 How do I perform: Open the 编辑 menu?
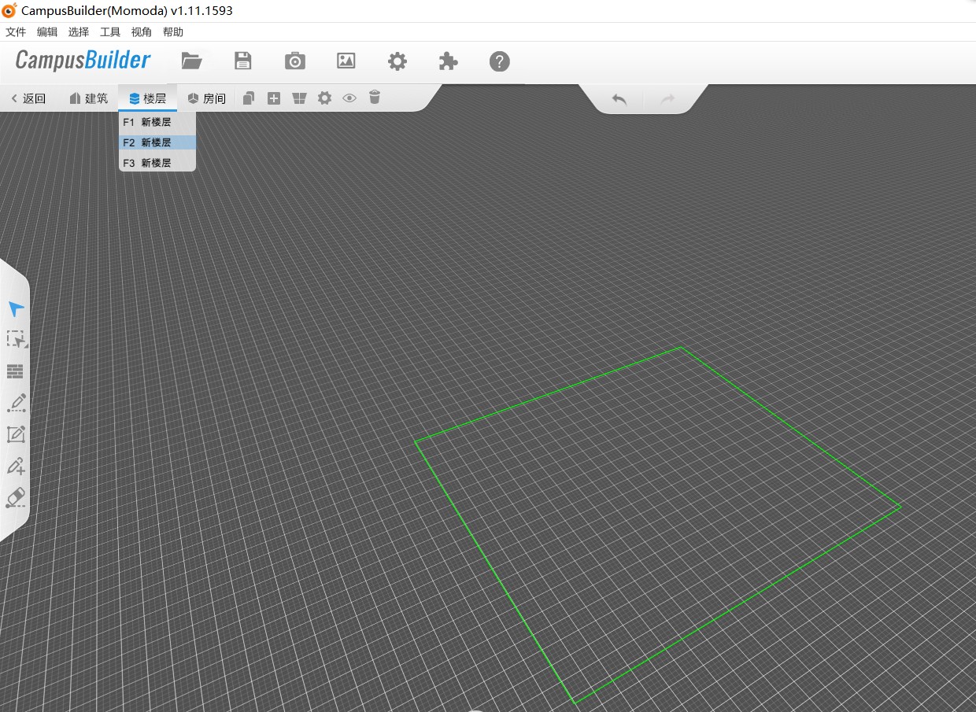click(x=47, y=32)
